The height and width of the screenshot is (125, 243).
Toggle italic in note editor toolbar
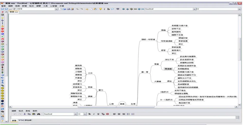(94, 114)
